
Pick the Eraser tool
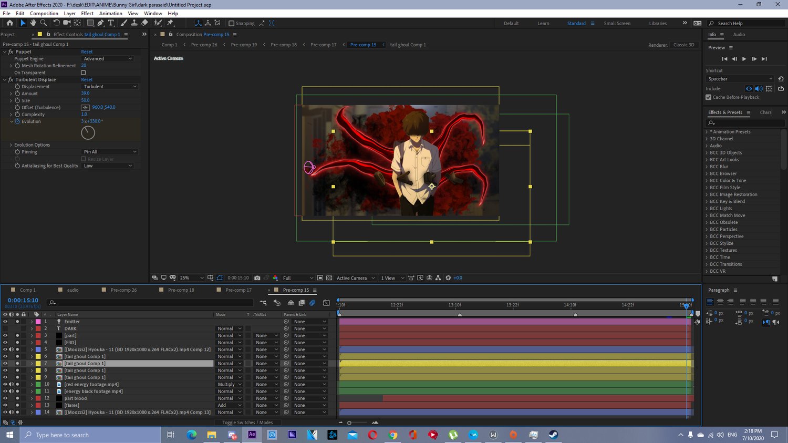(x=144, y=23)
